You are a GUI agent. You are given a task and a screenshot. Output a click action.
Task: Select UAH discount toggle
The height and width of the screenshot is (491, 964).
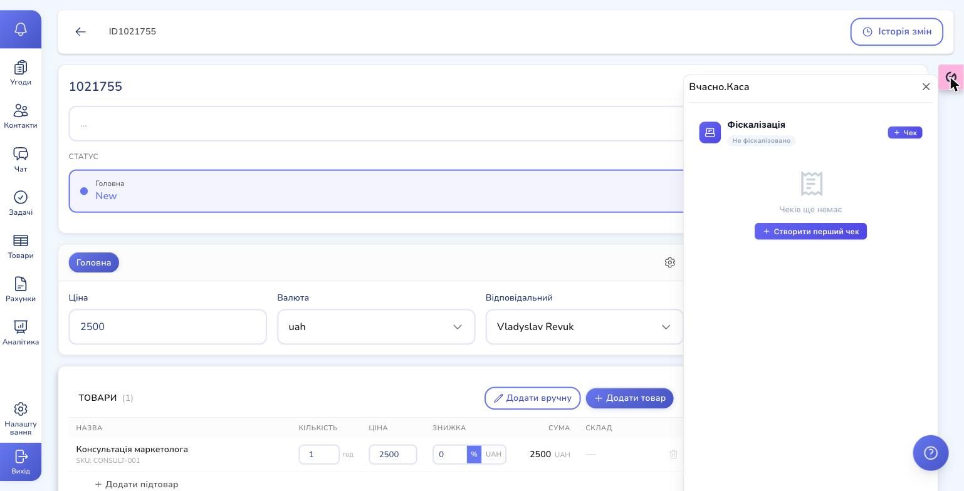(x=493, y=454)
